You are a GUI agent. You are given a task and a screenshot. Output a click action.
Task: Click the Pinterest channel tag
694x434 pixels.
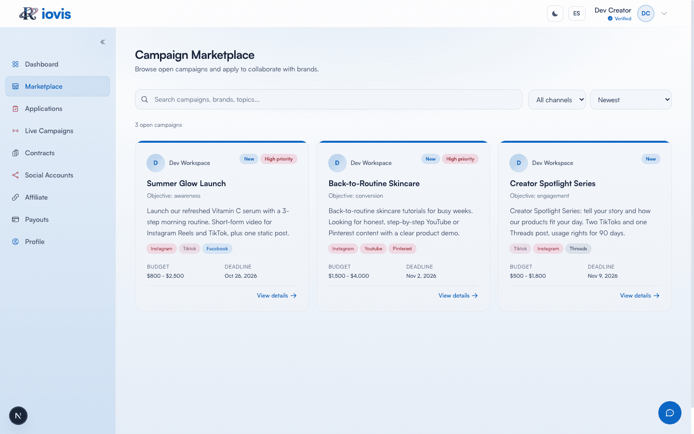[402, 249]
